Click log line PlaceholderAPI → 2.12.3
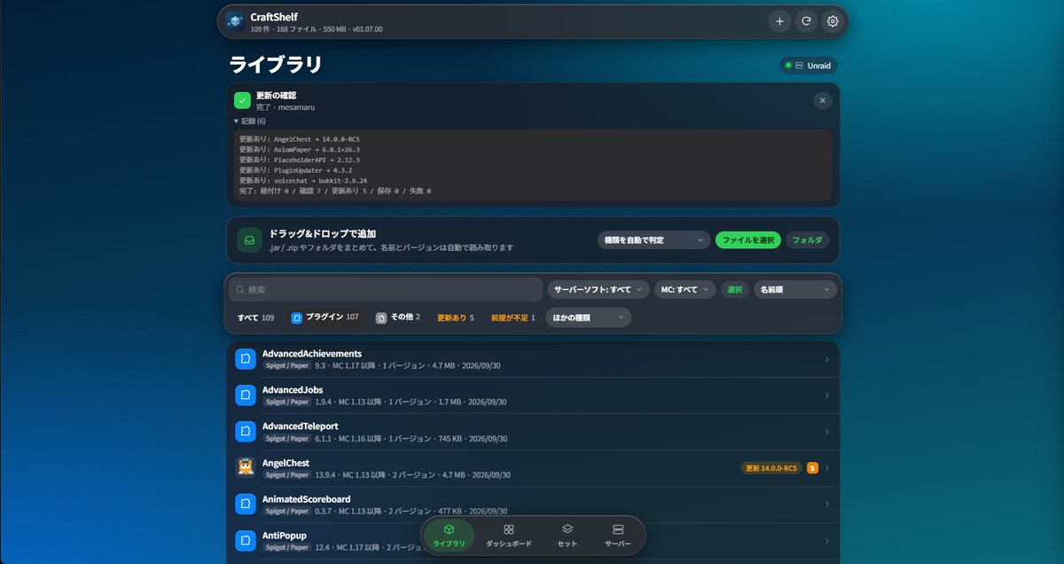The image size is (1064, 564). 299,160
